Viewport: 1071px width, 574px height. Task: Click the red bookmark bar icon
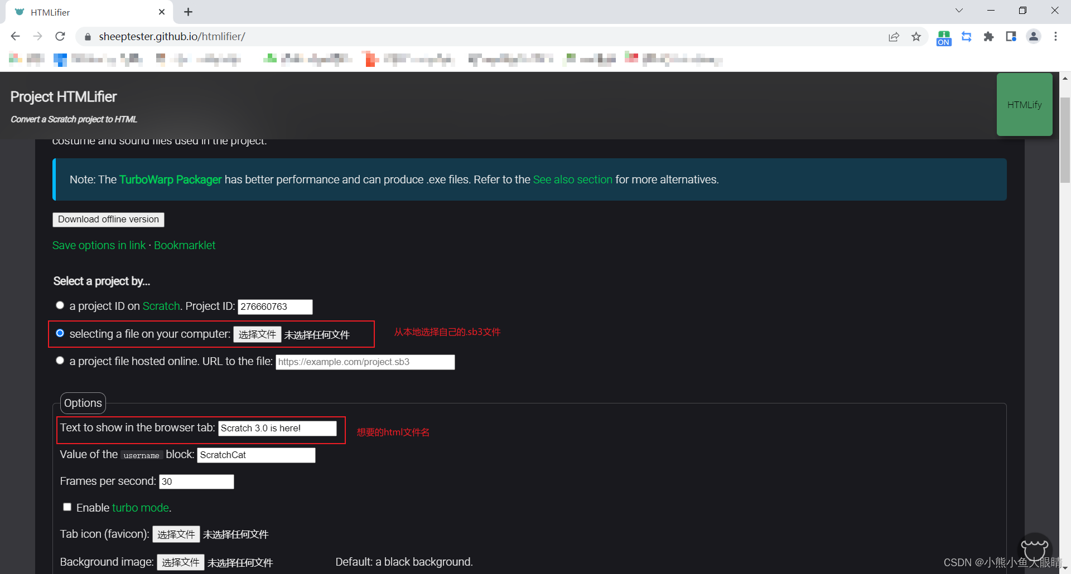[x=370, y=59]
